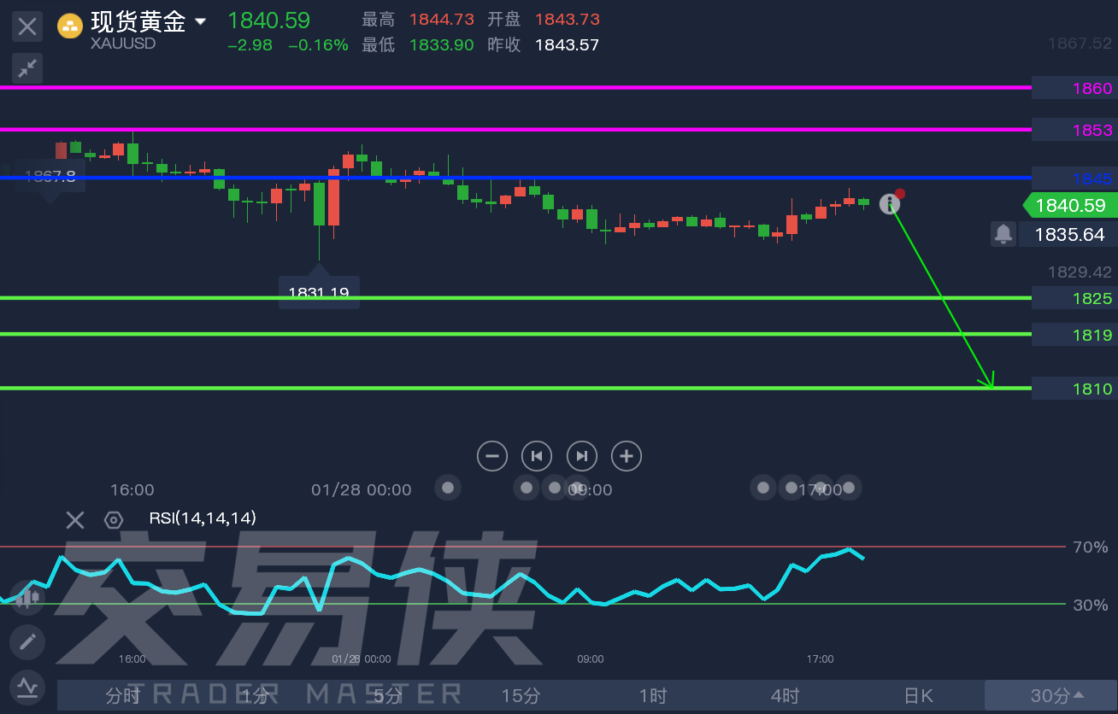Switch to the 1时 timeframe
This screenshot has width=1118, height=714.
pos(653,695)
